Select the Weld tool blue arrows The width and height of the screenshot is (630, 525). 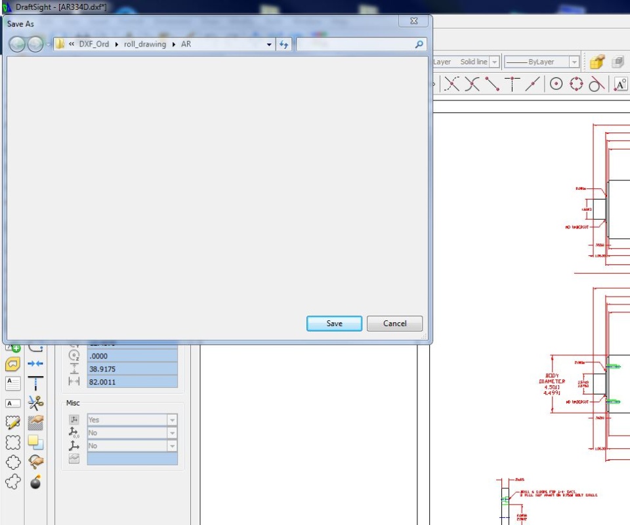[x=35, y=364]
